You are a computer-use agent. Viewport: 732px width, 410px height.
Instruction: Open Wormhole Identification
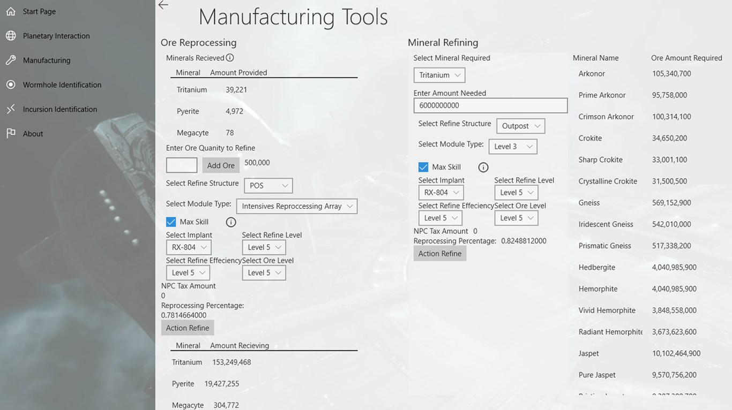62,85
